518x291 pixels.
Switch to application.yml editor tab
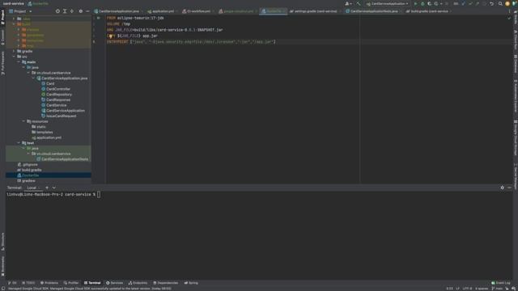(162, 11)
